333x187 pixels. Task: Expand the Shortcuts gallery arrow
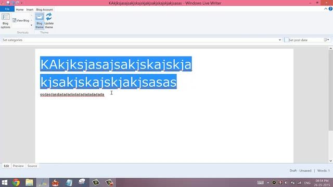click(x=31, y=25)
